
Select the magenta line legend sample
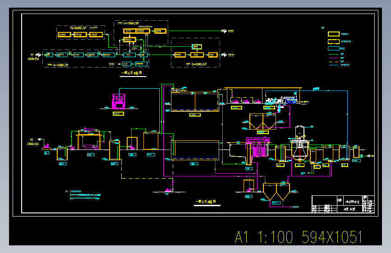[334, 58]
